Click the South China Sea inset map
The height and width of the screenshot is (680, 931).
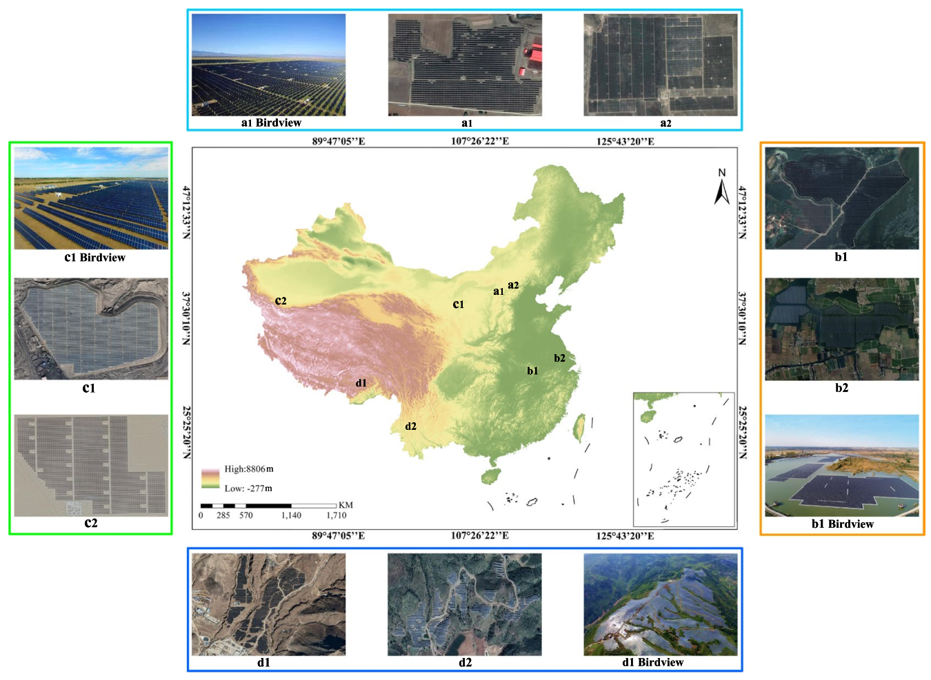pos(683,460)
